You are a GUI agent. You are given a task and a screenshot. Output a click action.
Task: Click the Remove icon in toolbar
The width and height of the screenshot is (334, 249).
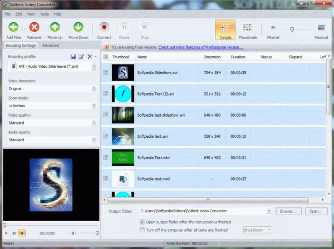(35, 27)
